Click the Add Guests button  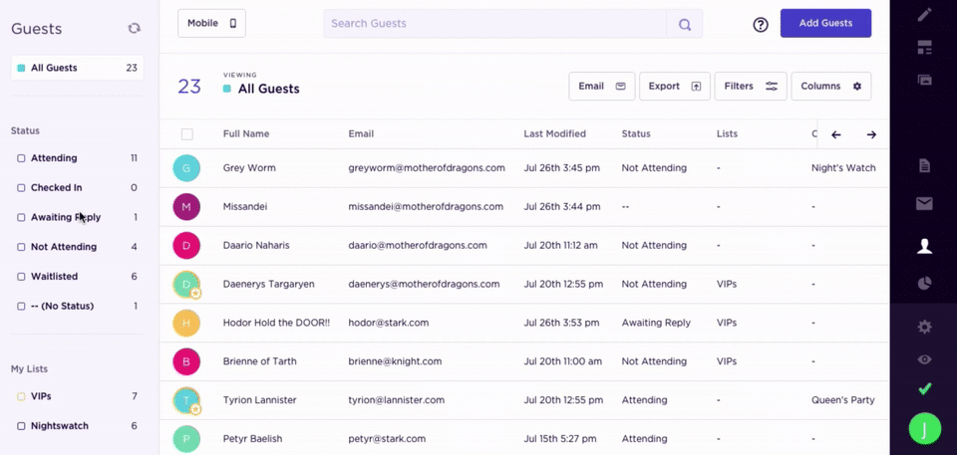pyautogui.click(x=825, y=23)
